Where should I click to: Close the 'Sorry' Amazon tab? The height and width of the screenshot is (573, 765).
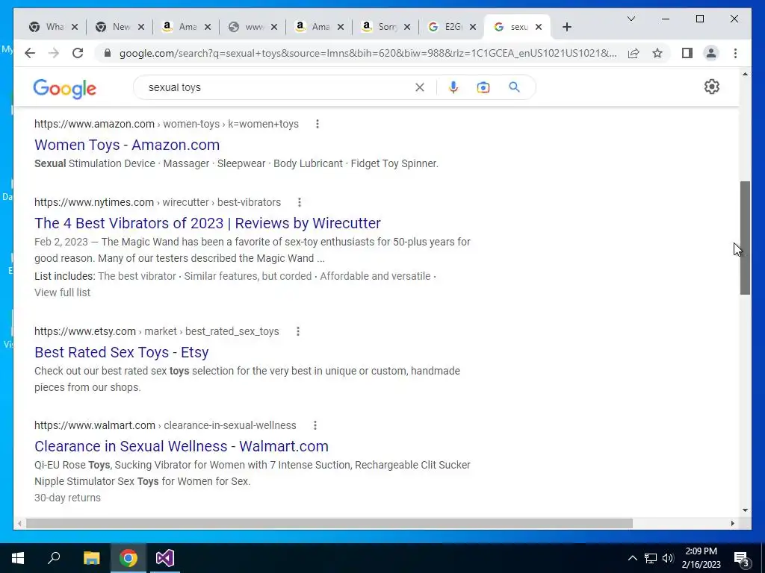coord(407,27)
